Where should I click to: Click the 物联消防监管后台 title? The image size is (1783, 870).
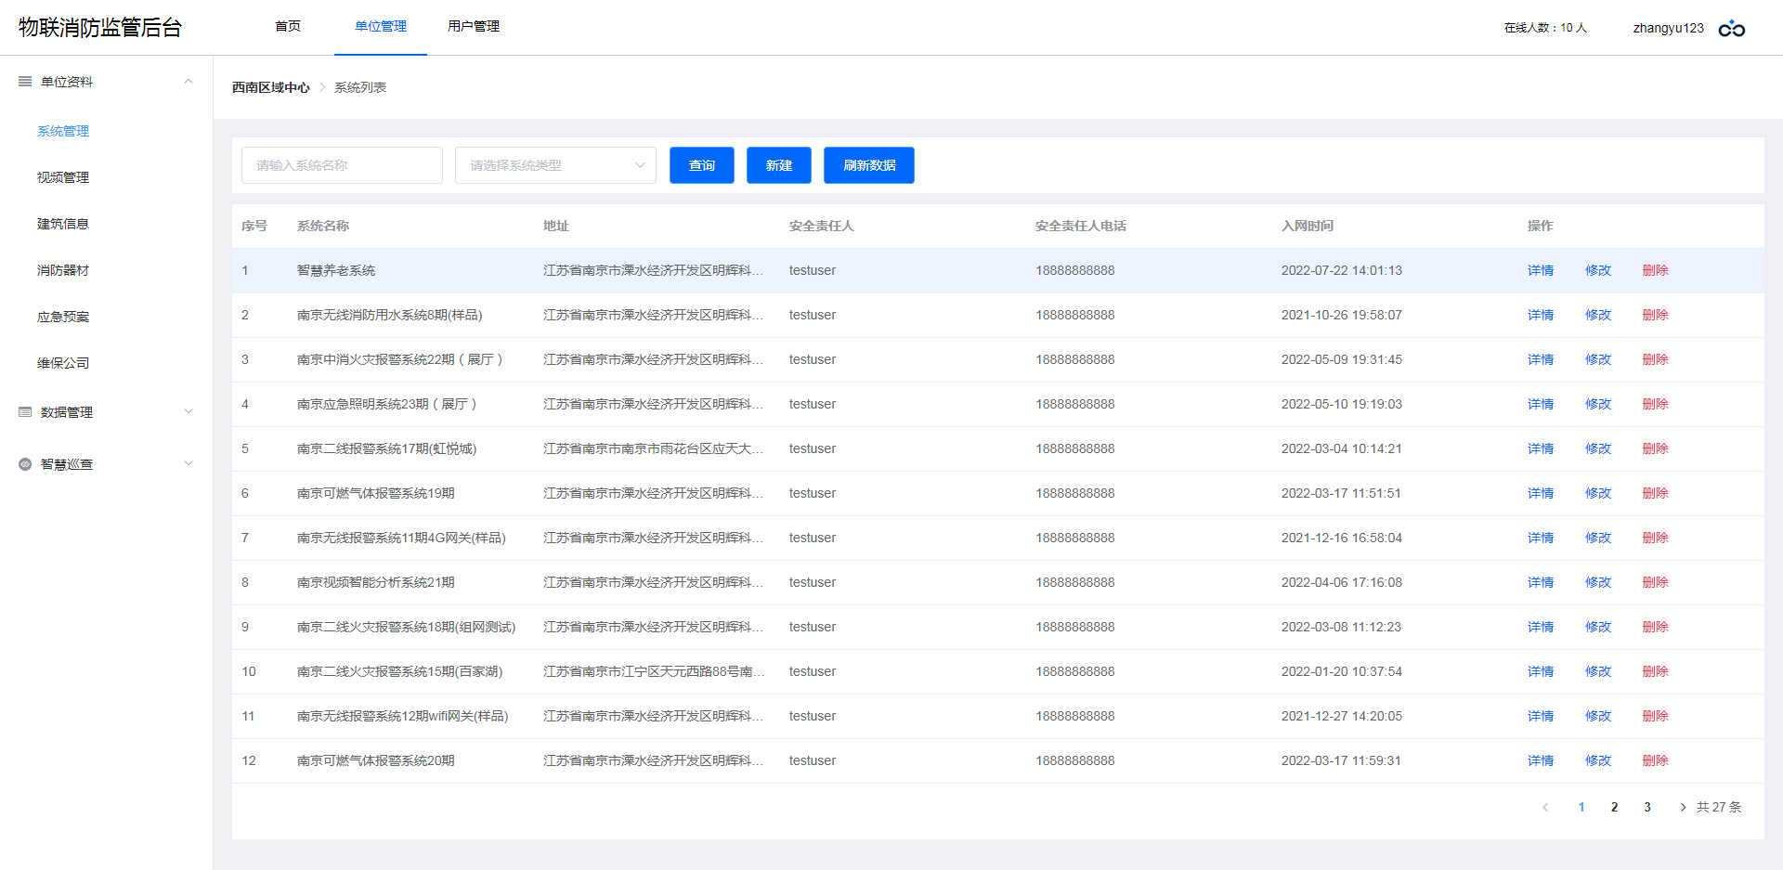pos(100,28)
